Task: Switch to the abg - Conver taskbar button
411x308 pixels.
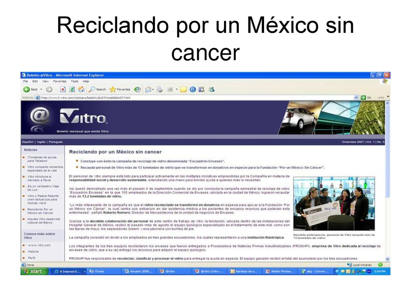Action: pyautogui.click(x=315, y=272)
